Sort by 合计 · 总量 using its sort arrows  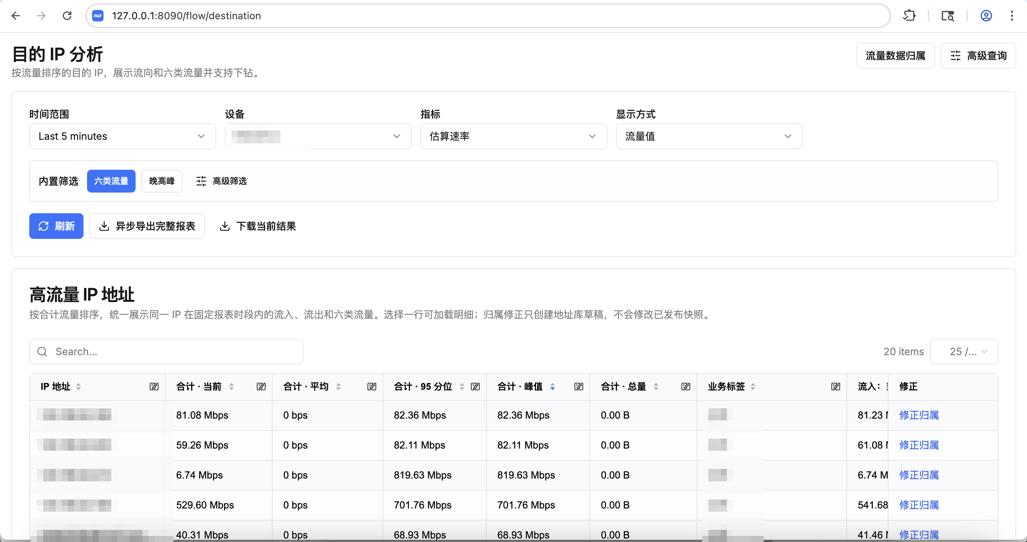[656, 387]
